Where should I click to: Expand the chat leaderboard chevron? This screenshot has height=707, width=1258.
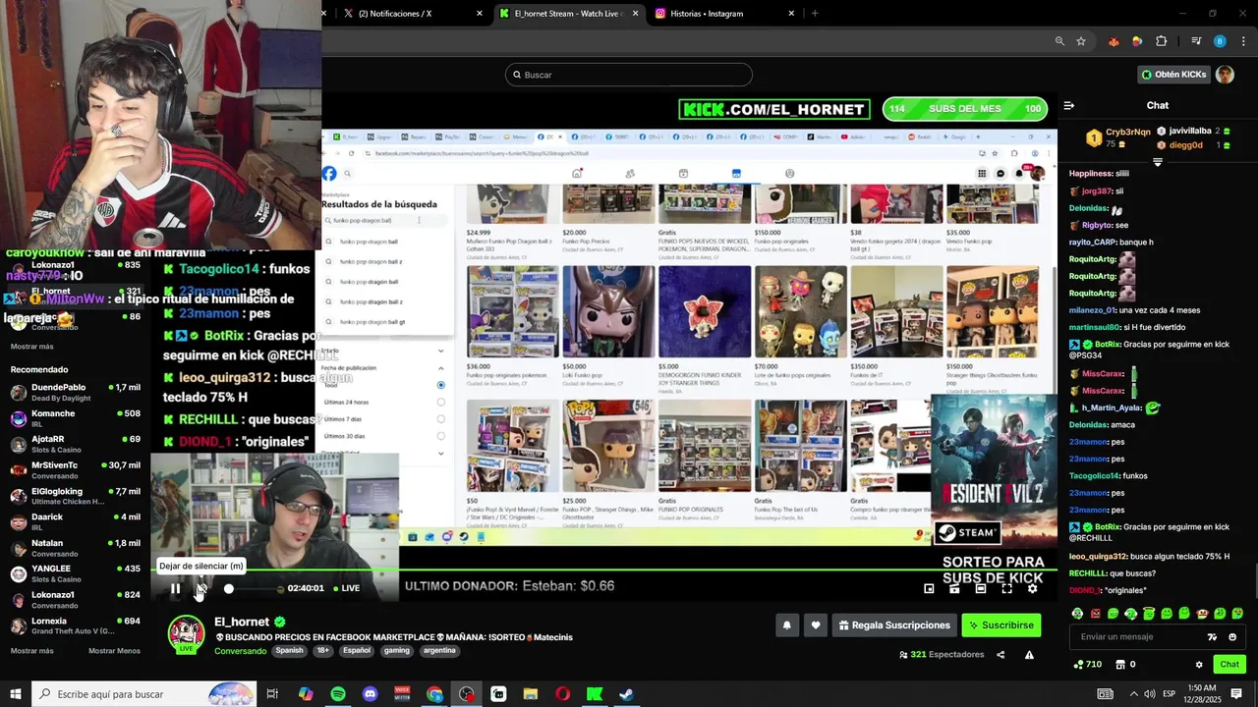coord(1157,163)
